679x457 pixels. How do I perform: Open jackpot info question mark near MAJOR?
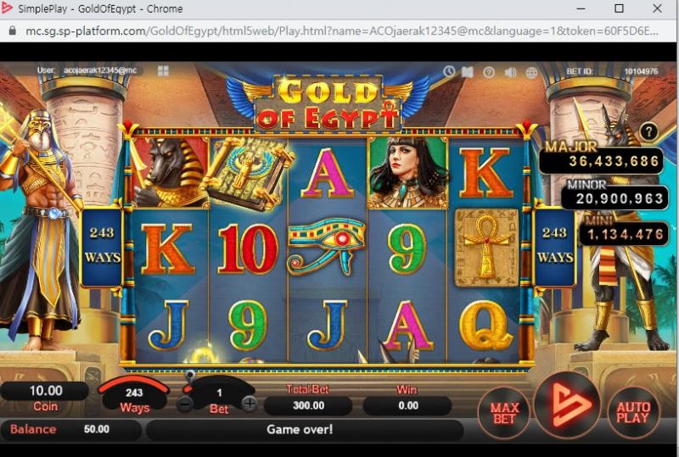[648, 131]
